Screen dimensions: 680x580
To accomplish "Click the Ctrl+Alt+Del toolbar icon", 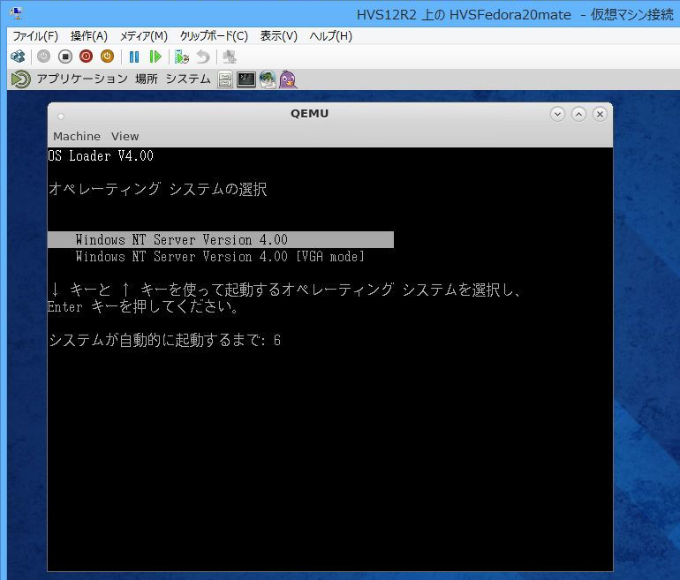I will (x=18, y=56).
